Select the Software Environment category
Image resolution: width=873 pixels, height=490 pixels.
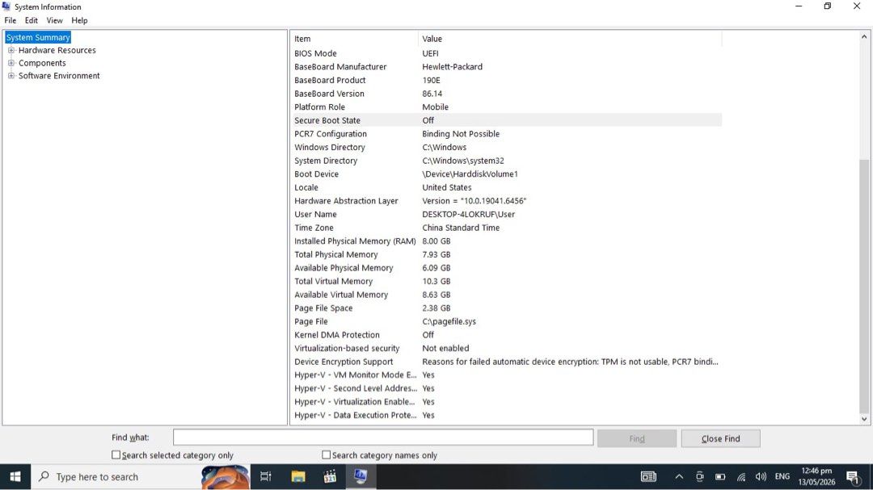point(59,76)
